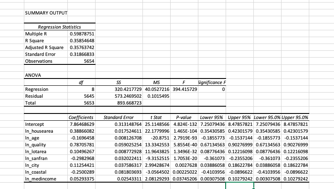The width and height of the screenshot is (334, 189).
Task: Click the Upper 95.0% column header
Action: coord(295,117)
